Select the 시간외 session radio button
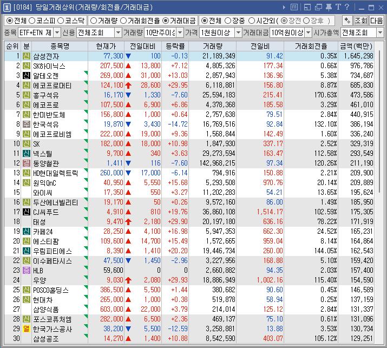 point(252,21)
